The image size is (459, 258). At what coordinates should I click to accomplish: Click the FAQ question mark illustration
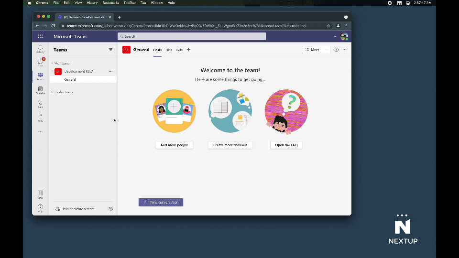[286, 111]
